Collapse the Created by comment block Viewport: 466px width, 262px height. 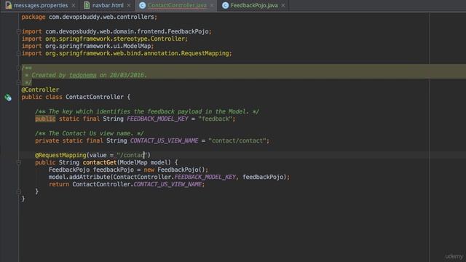pos(18,68)
